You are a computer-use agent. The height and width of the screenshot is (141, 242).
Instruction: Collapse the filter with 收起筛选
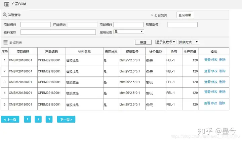[x=159, y=15]
